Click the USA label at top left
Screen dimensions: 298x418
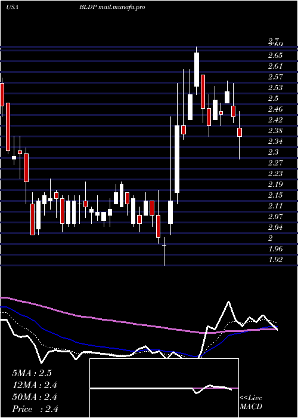pyautogui.click(x=12, y=7)
